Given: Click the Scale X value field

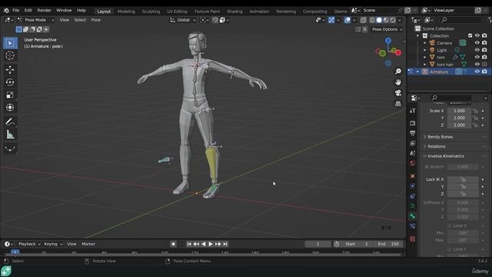Looking at the screenshot, I should (x=459, y=111).
